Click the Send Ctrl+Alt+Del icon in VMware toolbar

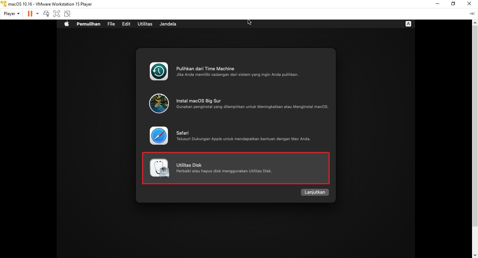click(46, 14)
